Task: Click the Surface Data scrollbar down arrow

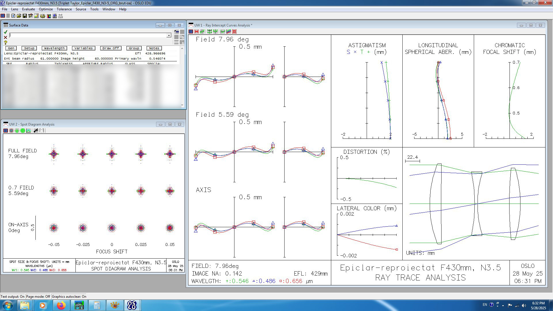Action: (x=182, y=105)
